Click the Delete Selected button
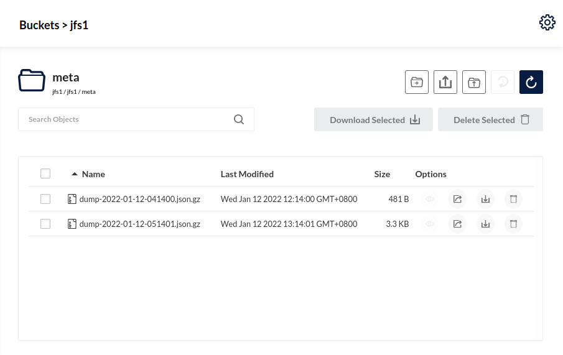563x355 pixels. (x=490, y=119)
